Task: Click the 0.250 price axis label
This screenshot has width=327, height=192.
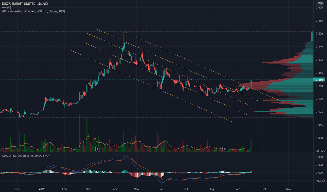Action: click(319, 86)
